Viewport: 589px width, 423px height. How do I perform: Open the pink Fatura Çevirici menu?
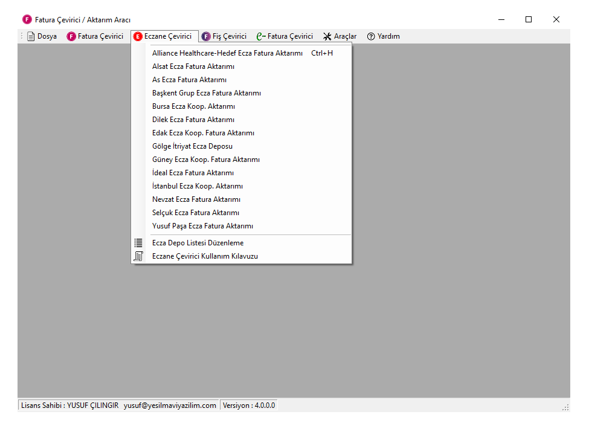click(x=95, y=36)
